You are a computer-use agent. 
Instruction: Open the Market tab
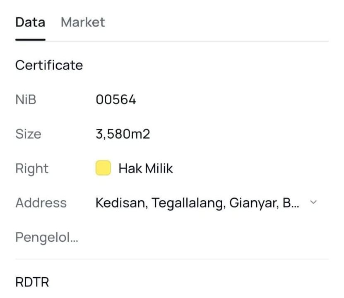click(83, 22)
